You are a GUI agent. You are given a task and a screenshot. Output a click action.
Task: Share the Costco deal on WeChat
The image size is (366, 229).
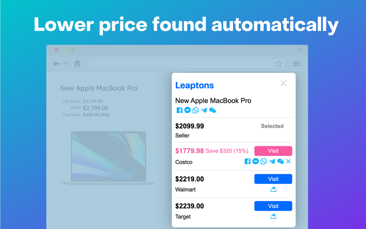(x=281, y=161)
